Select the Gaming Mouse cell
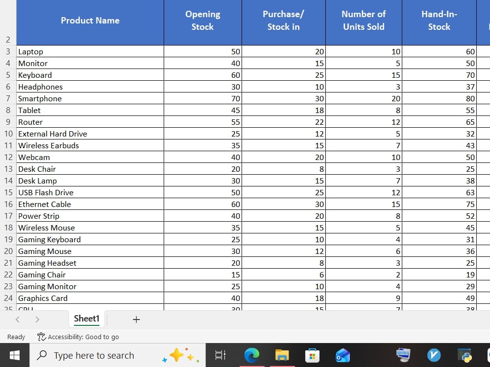This screenshot has width=490, height=367. coord(90,251)
